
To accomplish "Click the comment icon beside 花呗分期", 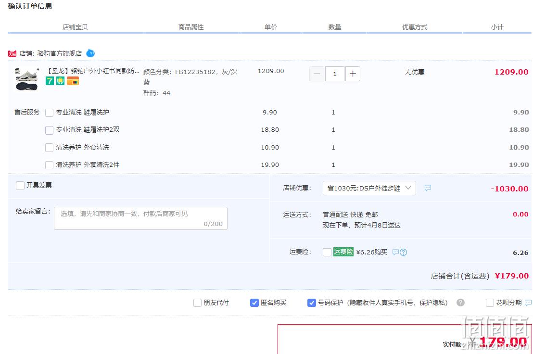I will tap(528, 303).
